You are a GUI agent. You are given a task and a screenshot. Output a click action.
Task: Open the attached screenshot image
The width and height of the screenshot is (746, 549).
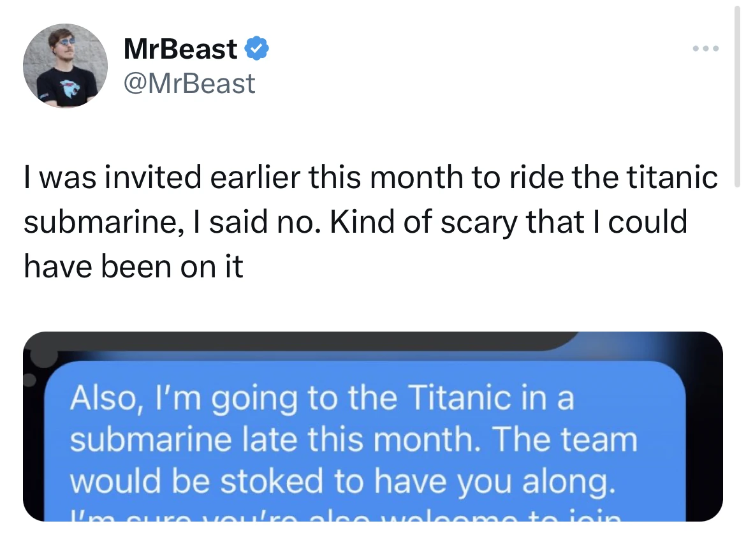tap(372, 426)
